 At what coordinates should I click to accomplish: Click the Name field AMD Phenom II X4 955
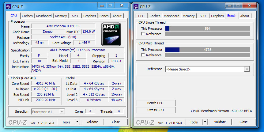tap(63, 26)
